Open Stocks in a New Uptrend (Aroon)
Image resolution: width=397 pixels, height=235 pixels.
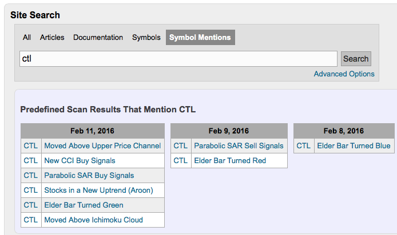(x=98, y=191)
